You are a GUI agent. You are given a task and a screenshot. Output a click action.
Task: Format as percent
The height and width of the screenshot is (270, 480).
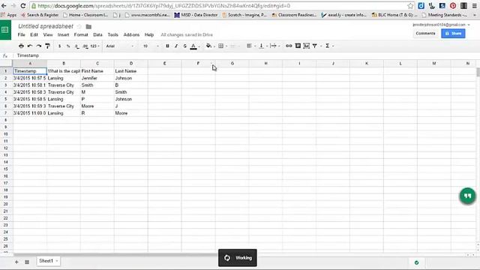68,46
